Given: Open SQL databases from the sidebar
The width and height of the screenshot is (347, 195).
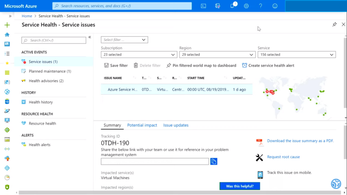Looking at the screenshot, I should tap(7, 102).
